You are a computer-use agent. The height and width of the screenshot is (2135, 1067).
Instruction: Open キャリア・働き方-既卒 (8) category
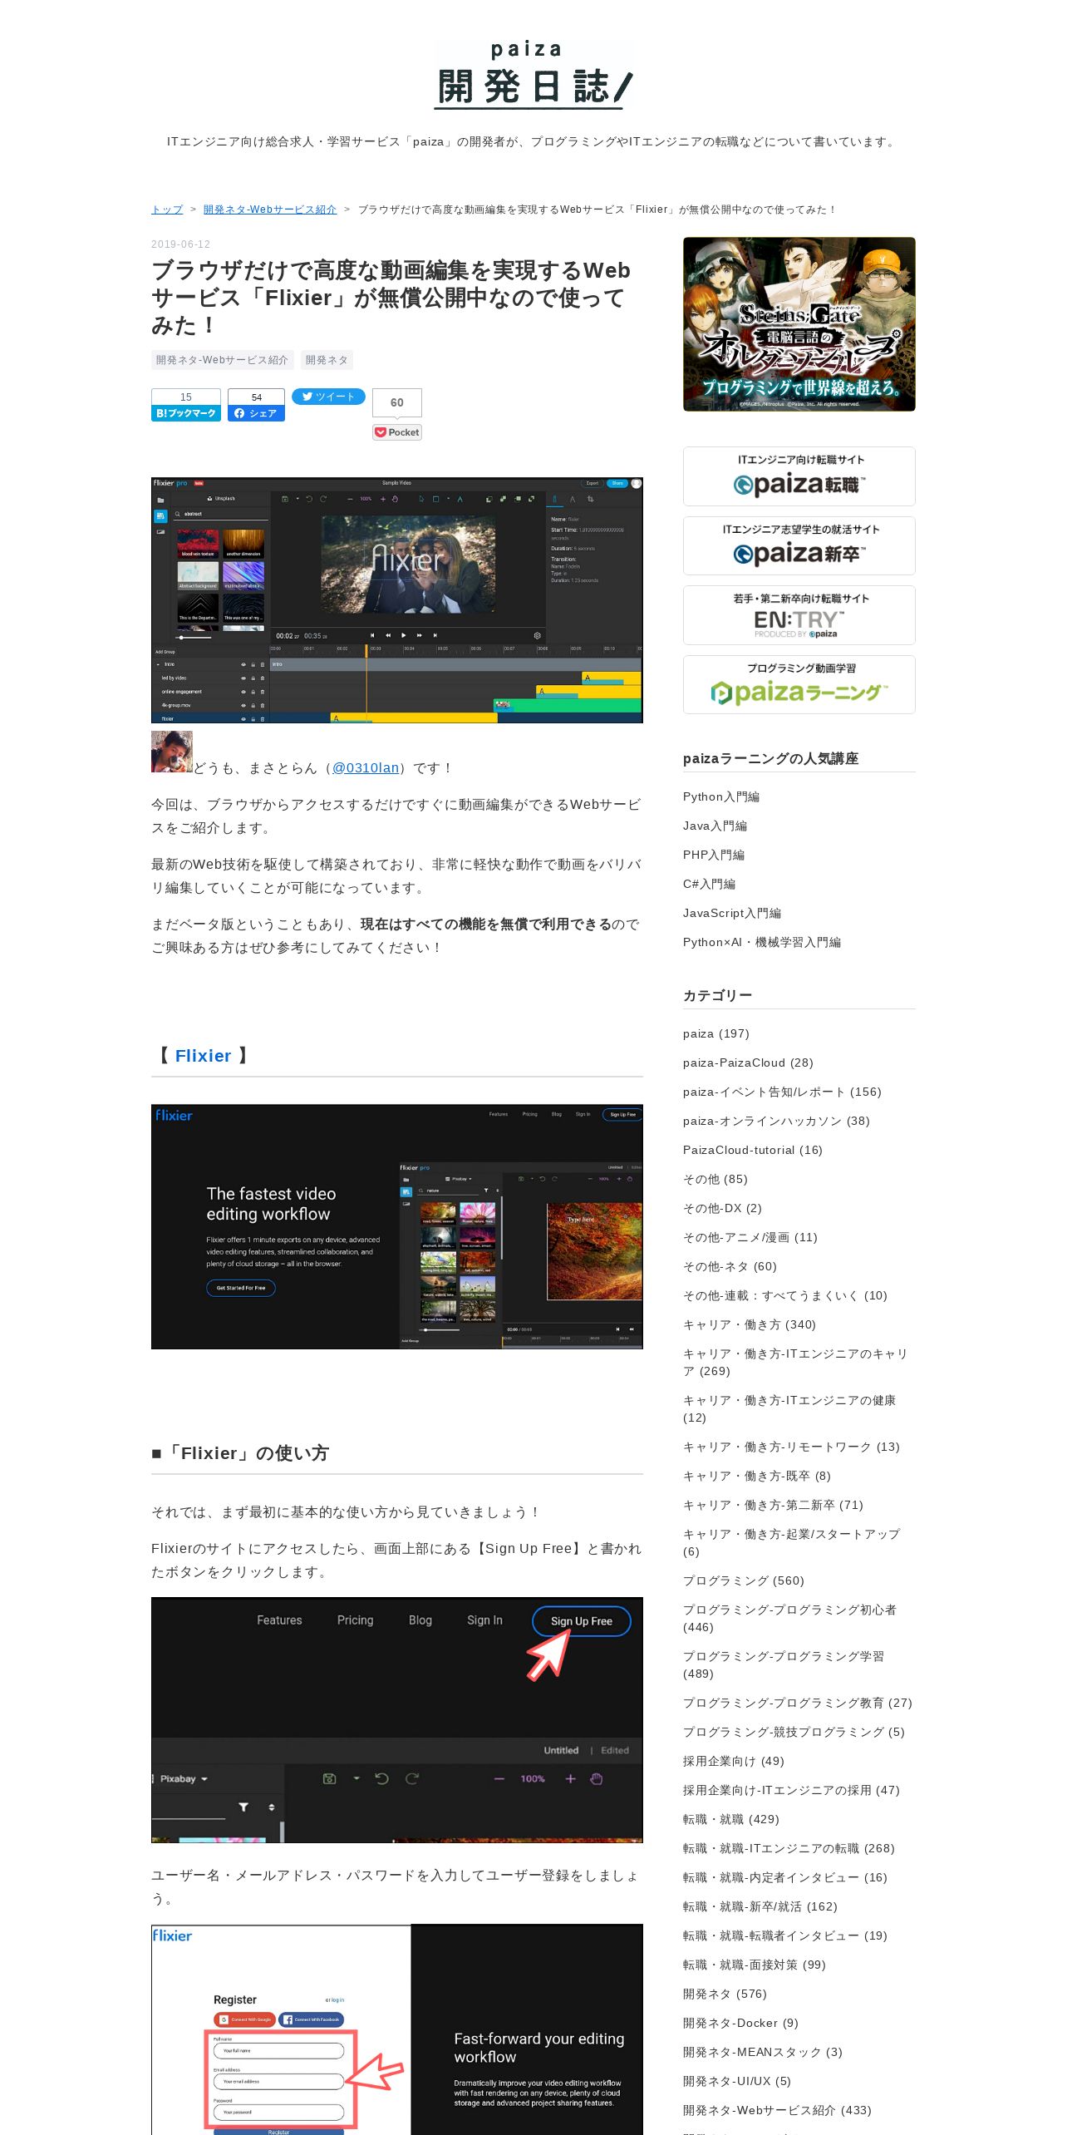click(x=757, y=1476)
